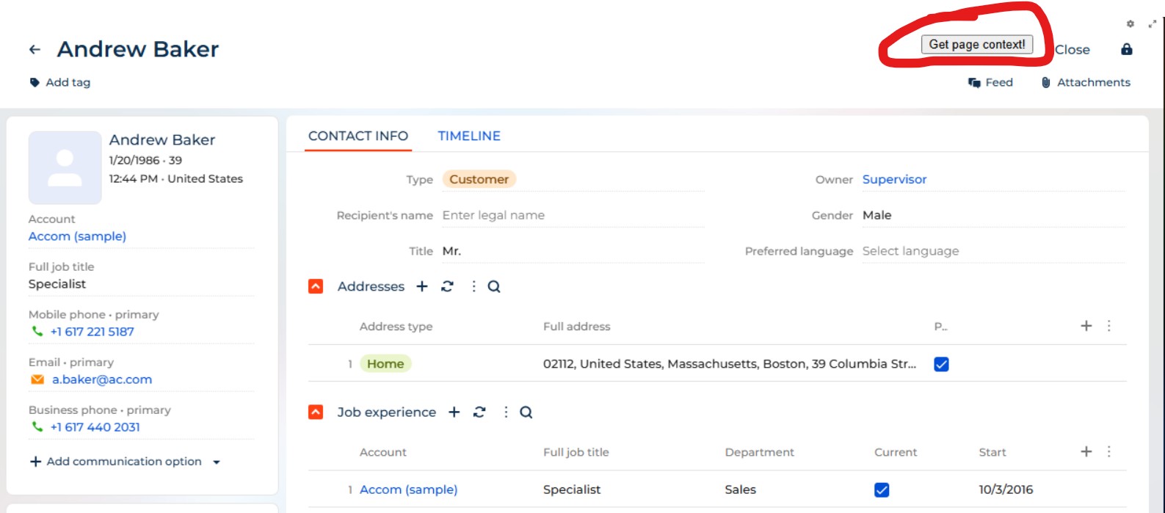The height and width of the screenshot is (513, 1165).
Task: Collapse the Job experience section
Action: coord(316,412)
